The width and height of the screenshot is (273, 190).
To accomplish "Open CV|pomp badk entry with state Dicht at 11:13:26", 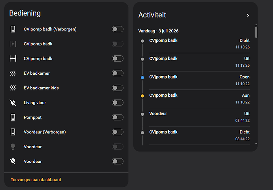I will pos(199,44).
